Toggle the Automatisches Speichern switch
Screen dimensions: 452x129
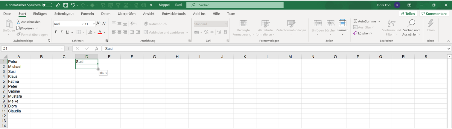47,5
